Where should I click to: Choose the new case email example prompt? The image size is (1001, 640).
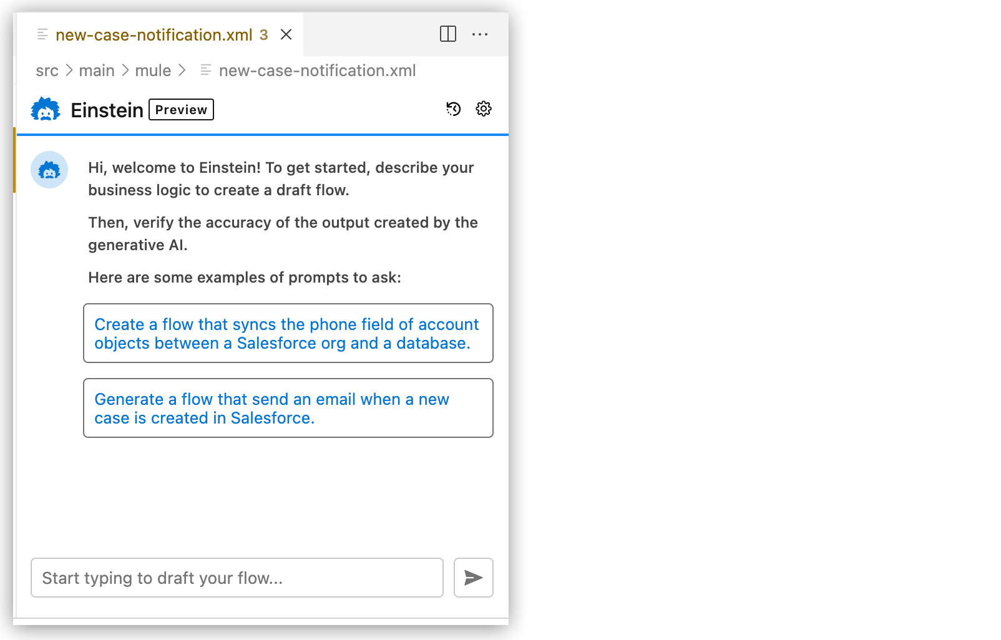[x=288, y=408]
